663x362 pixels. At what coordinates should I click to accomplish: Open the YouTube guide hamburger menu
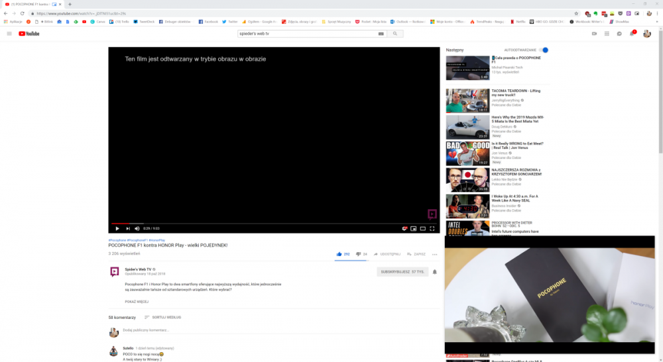click(9, 34)
